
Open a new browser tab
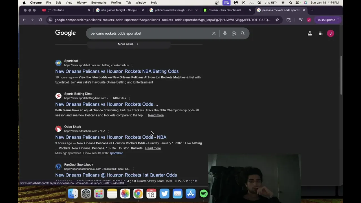(312, 10)
